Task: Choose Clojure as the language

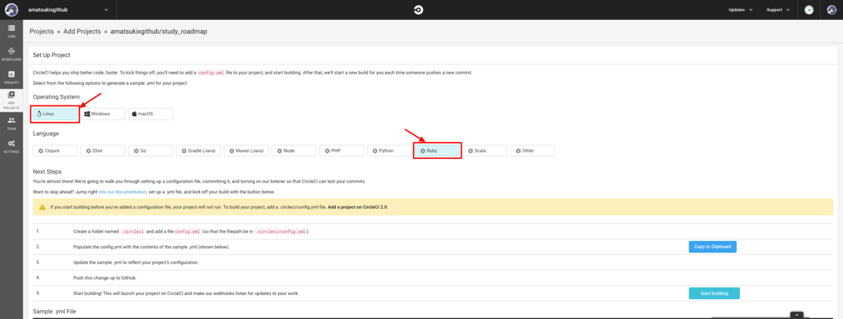Action: pyautogui.click(x=55, y=150)
